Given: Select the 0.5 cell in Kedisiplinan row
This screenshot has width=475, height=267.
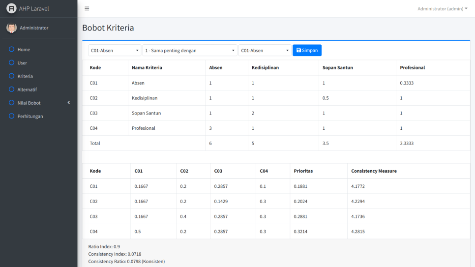Looking at the screenshot, I should point(326,98).
